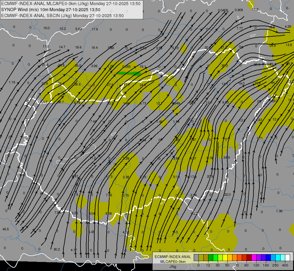
Task: Click the SYNOP Wind title line
Action: coord(51,10)
